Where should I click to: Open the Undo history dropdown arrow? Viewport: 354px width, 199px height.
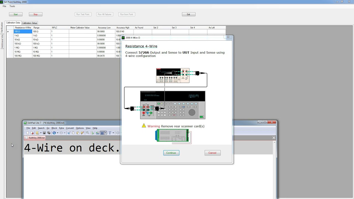(58, 133)
